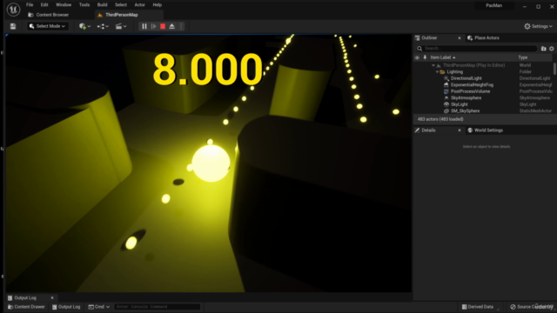Open the add content dropdown icon
The height and width of the screenshot is (313, 557).
(84, 26)
